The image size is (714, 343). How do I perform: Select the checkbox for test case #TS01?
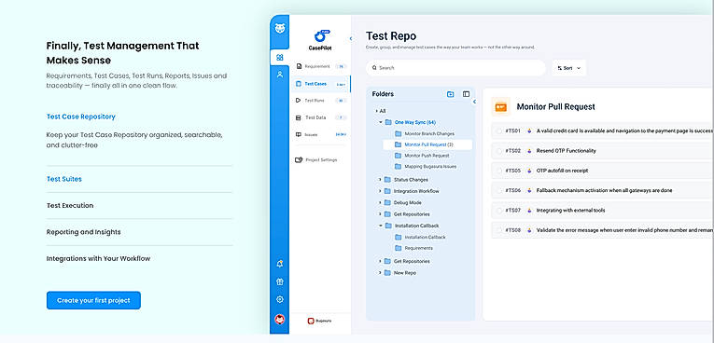coord(499,131)
